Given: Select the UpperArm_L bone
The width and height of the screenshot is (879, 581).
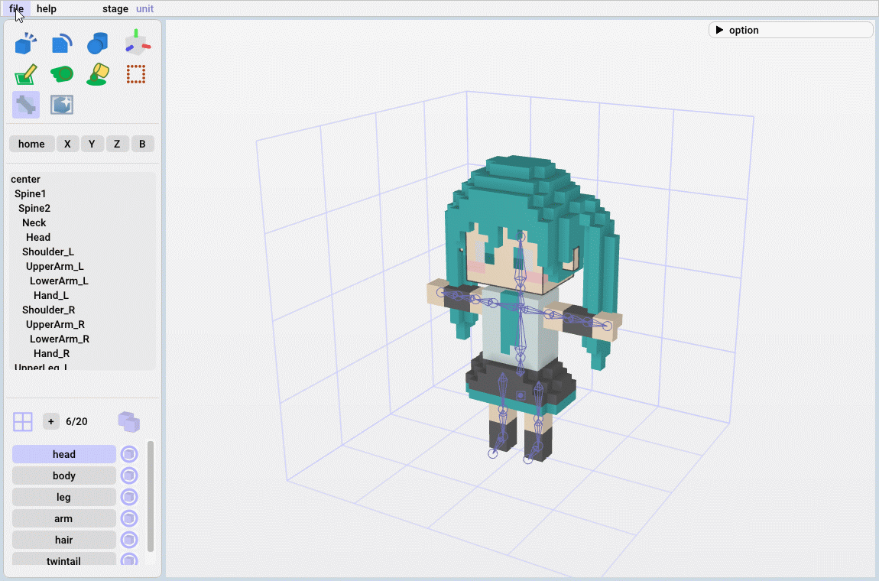Looking at the screenshot, I should point(55,267).
